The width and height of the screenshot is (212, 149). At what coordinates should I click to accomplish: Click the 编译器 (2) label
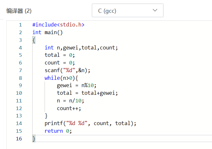click(19, 11)
